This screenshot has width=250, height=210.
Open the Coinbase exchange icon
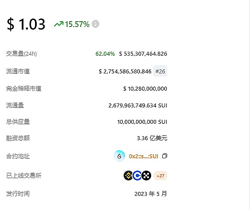pyautogui.click(x=137, y=176)
